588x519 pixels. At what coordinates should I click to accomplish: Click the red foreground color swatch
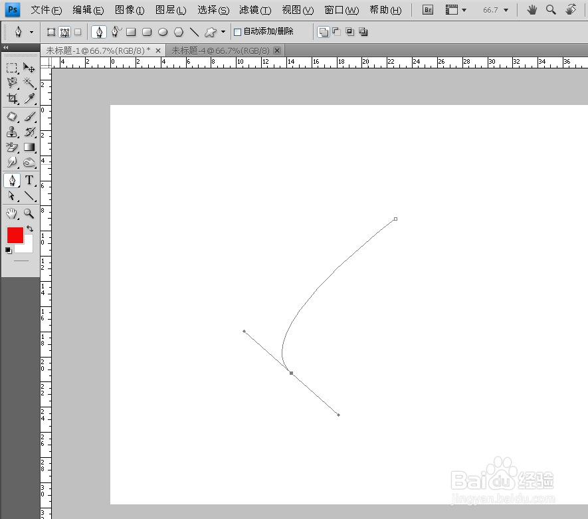point(15,235)
